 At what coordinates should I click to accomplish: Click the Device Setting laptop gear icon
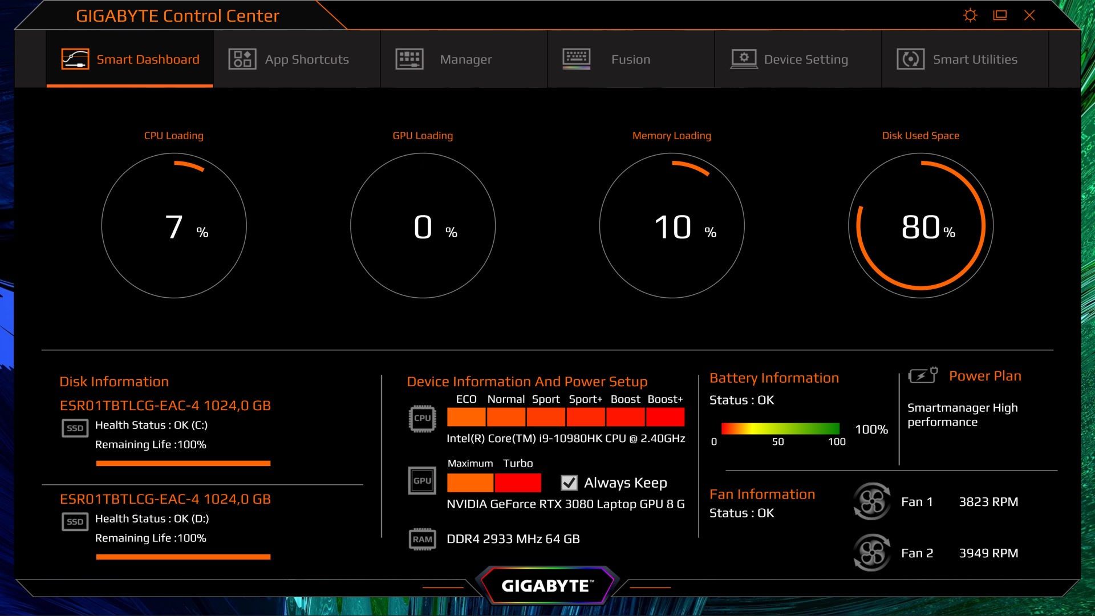point(744,59)
